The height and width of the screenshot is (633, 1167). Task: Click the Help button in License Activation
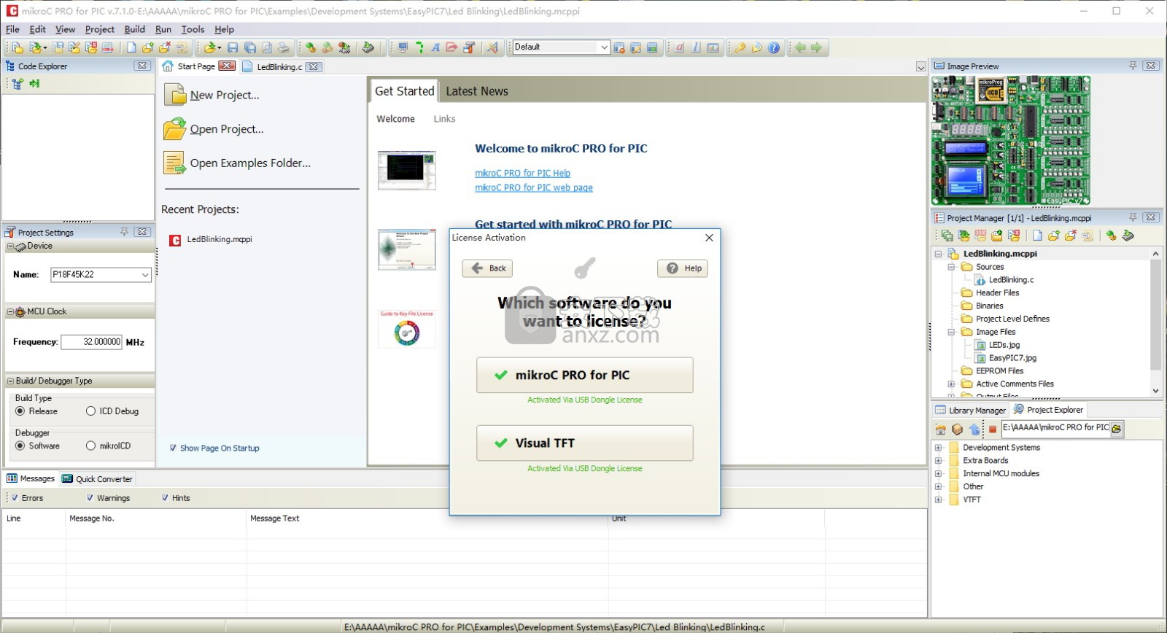(x=683, y=268)
